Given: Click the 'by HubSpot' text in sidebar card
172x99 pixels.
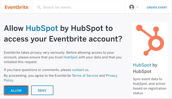Looking at the screenshot, I should coord(145,68).
